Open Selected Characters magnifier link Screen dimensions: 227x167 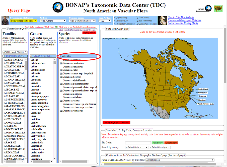125,24
